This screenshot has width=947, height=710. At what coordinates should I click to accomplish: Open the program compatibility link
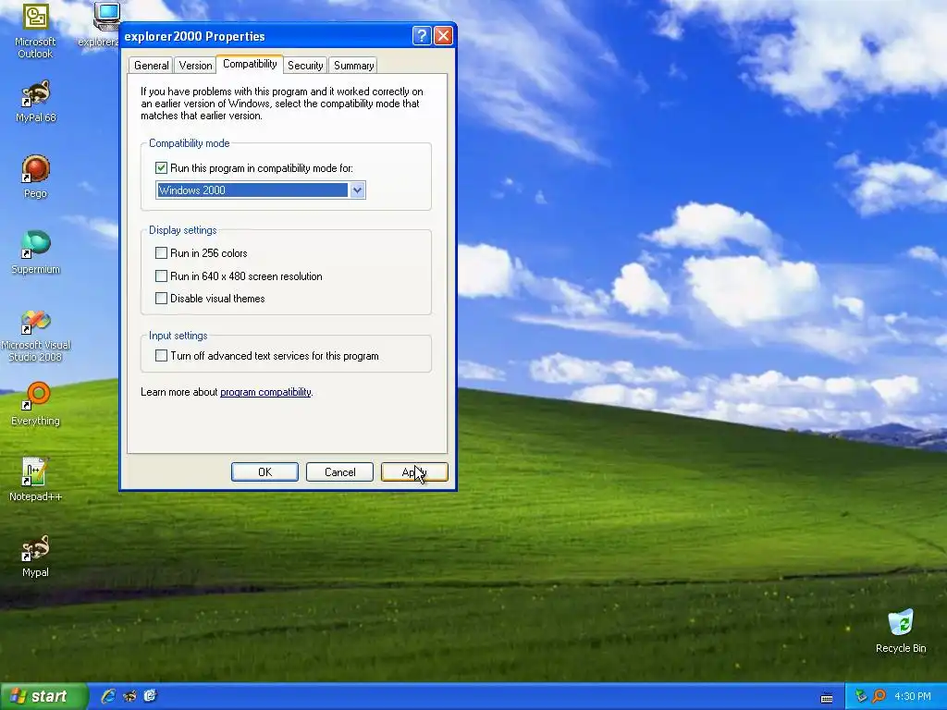[265, 392]
